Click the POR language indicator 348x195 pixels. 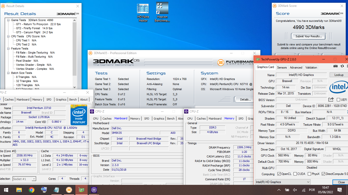(312, 190)
